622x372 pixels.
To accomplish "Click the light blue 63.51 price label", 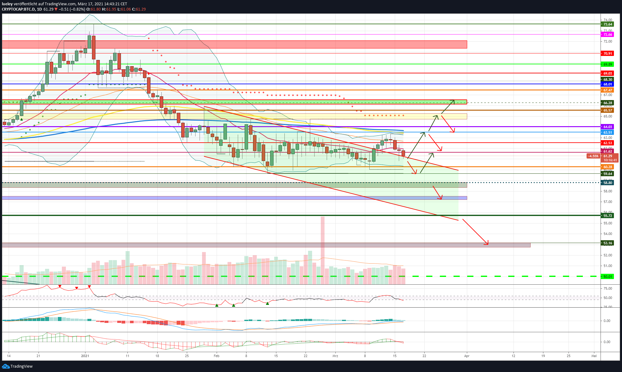I will [x=607, y=132].
